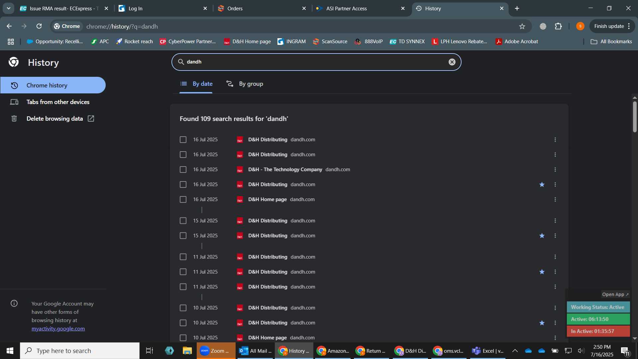Image resolution: width=638 pixels, height=359 pixels.
Task: Open File Explorer from the taskbar
Action: 187,351
